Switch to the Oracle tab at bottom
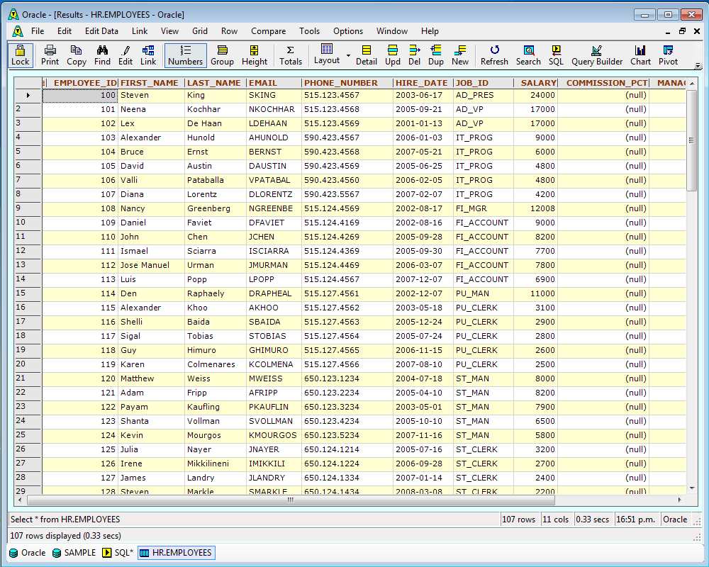 28,553
